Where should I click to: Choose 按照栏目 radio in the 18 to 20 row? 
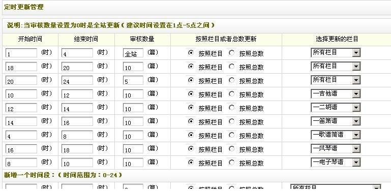tap(191, 66)
